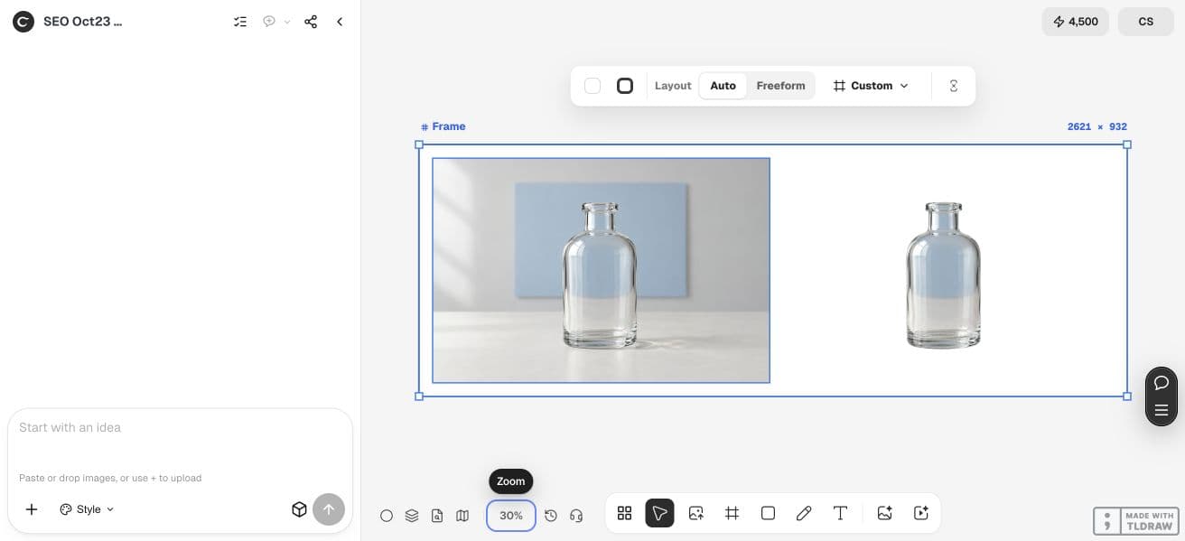Open the layers stack icon

click(412, 516)
